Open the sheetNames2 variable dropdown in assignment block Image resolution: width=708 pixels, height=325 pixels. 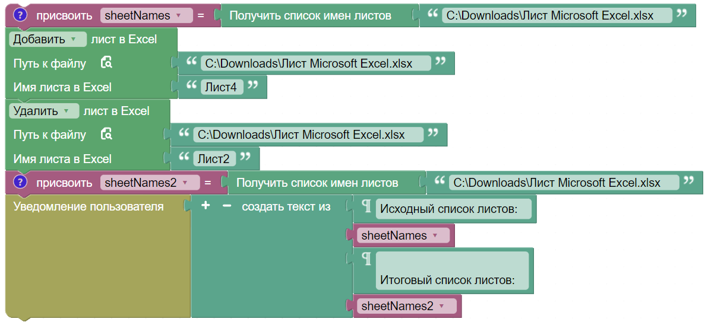click(150, 183)
